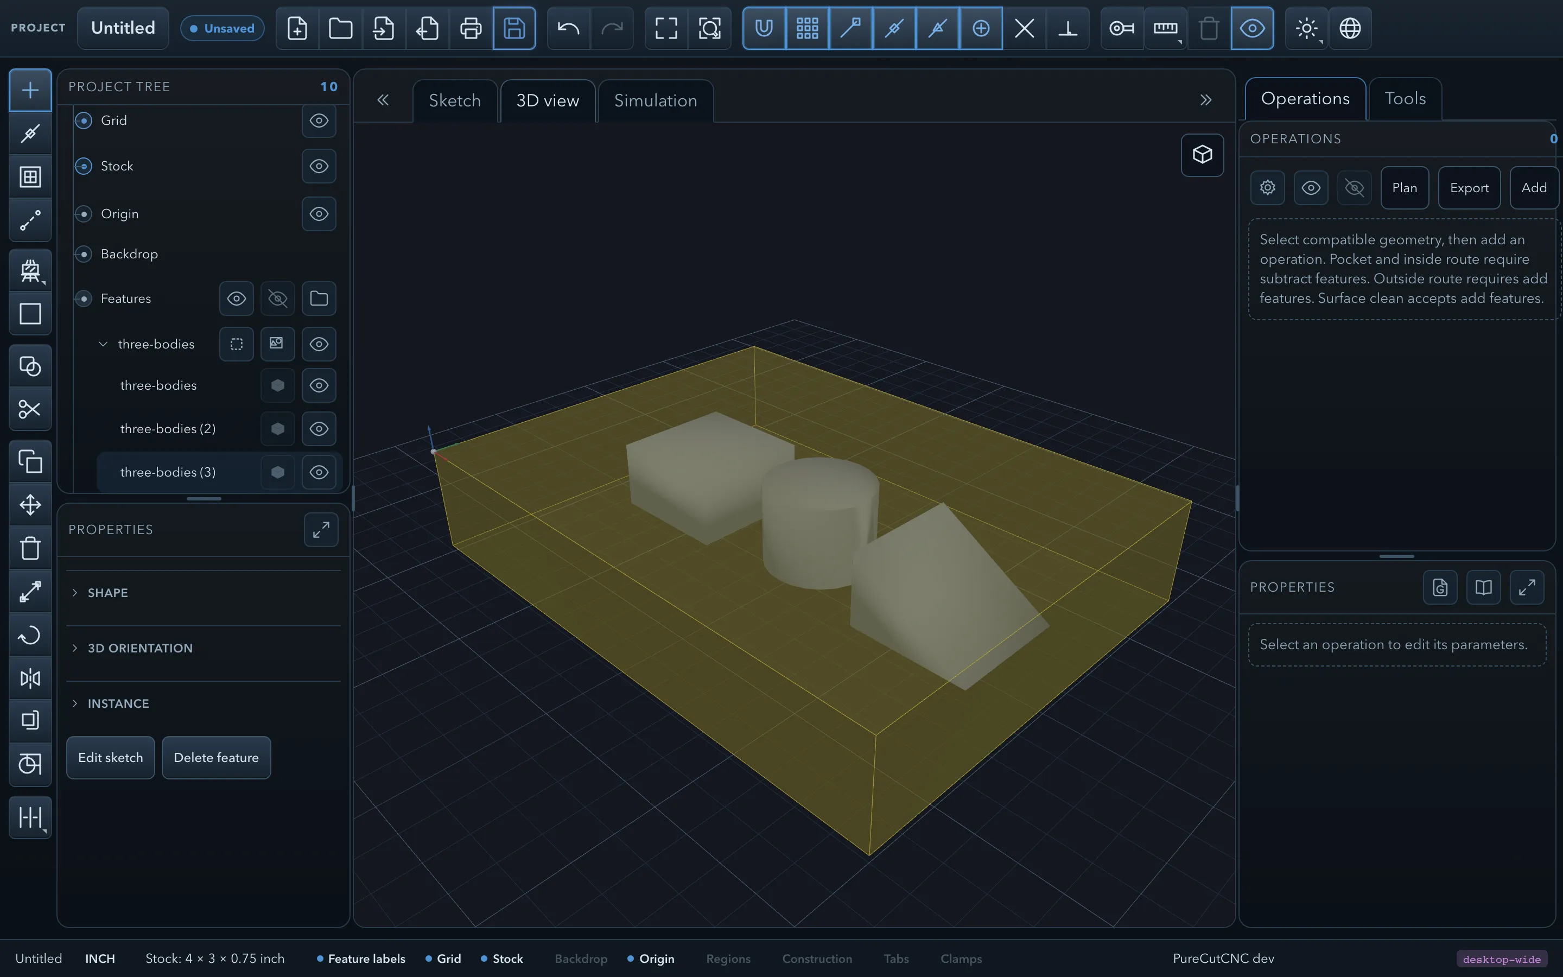The width and height of the screenshot is (1563, 977).
Task: Click the globe language icon
Action: [1350, 28]
